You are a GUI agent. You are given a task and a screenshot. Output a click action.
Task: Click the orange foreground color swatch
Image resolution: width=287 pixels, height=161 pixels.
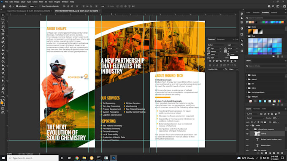(x=2, y=103)
